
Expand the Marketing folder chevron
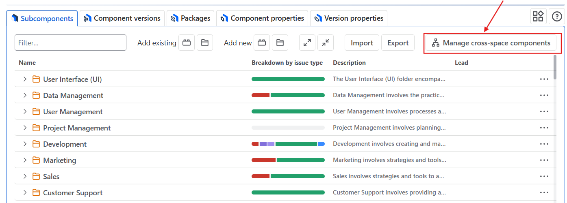coord(25,160)
